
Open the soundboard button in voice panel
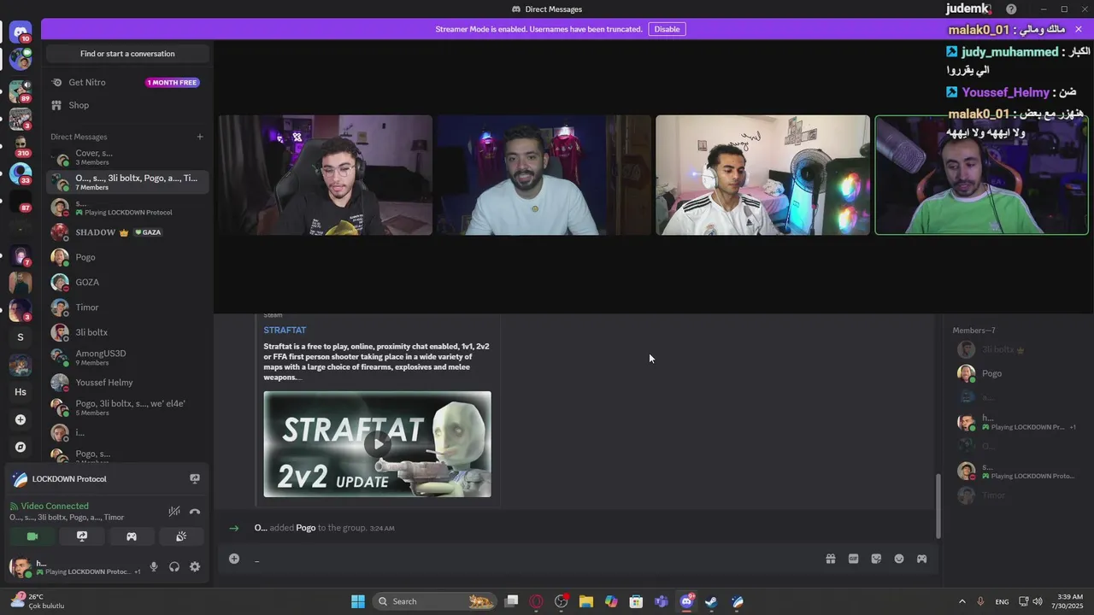coord(181,536)
